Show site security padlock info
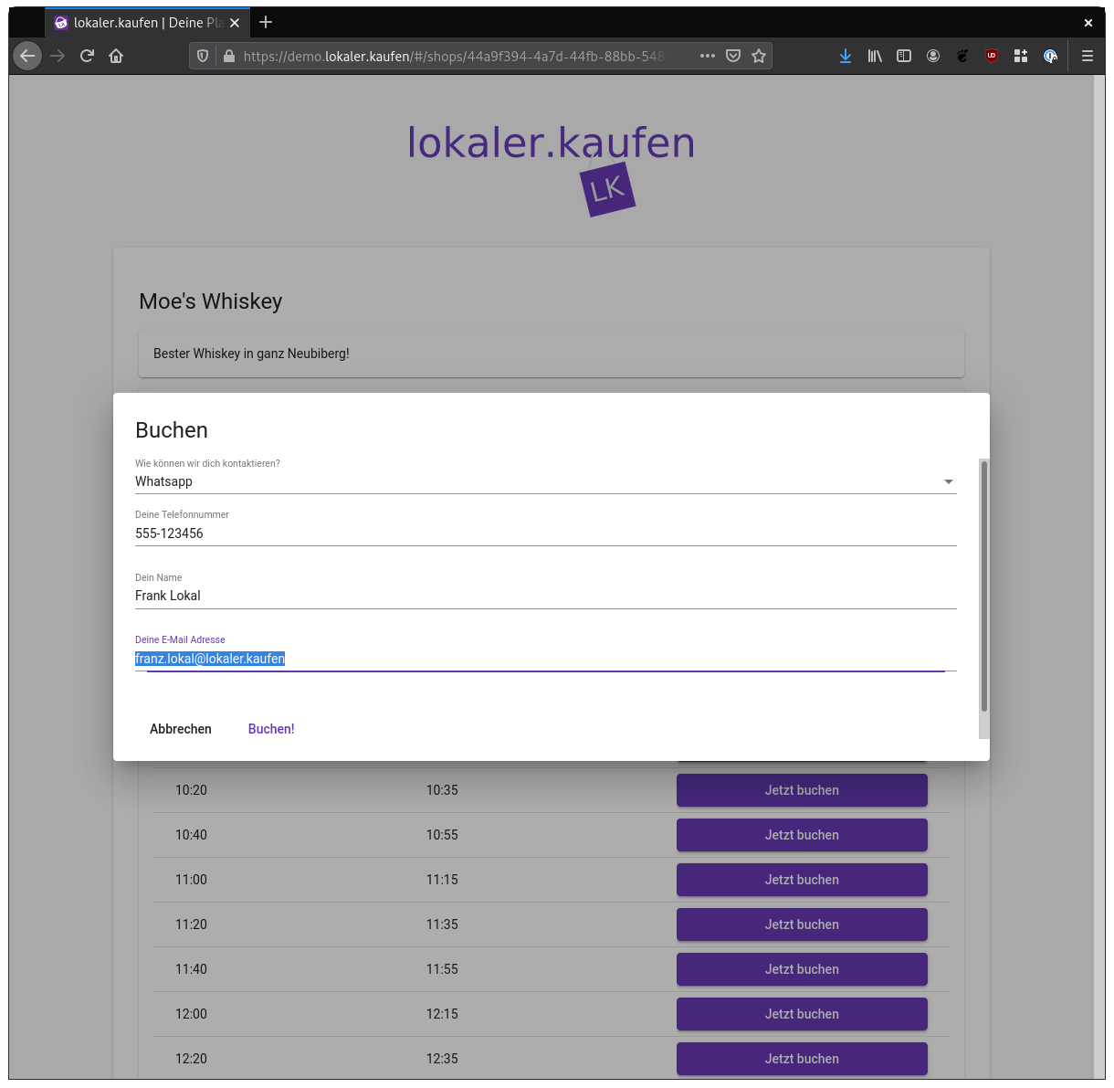 [229, 56]
